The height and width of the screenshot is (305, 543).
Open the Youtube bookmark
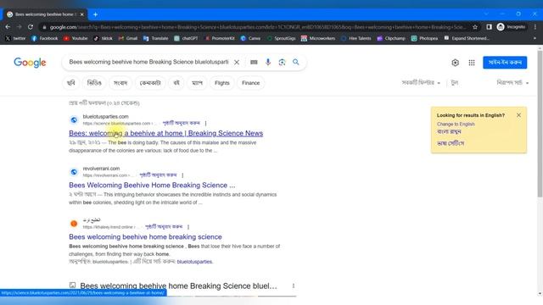click(x=76, y=38)
